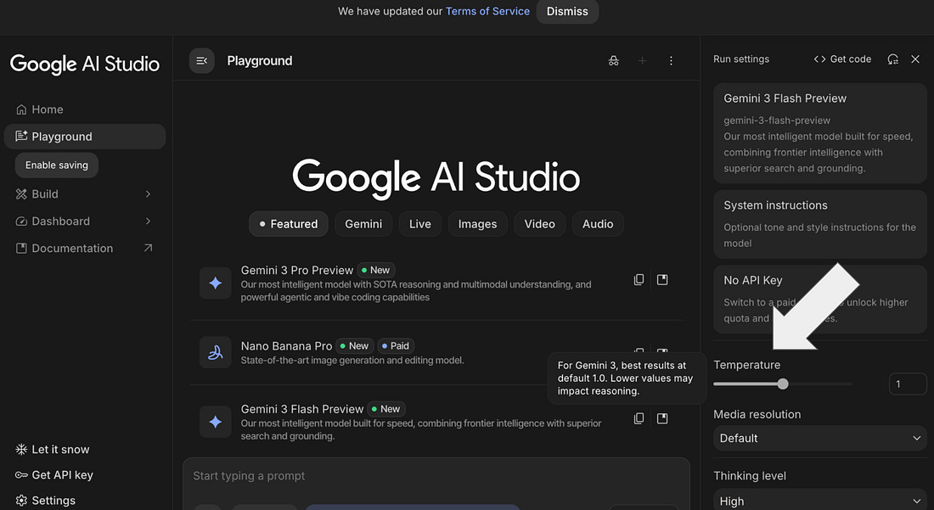Click the Settings gear icon

21,501
